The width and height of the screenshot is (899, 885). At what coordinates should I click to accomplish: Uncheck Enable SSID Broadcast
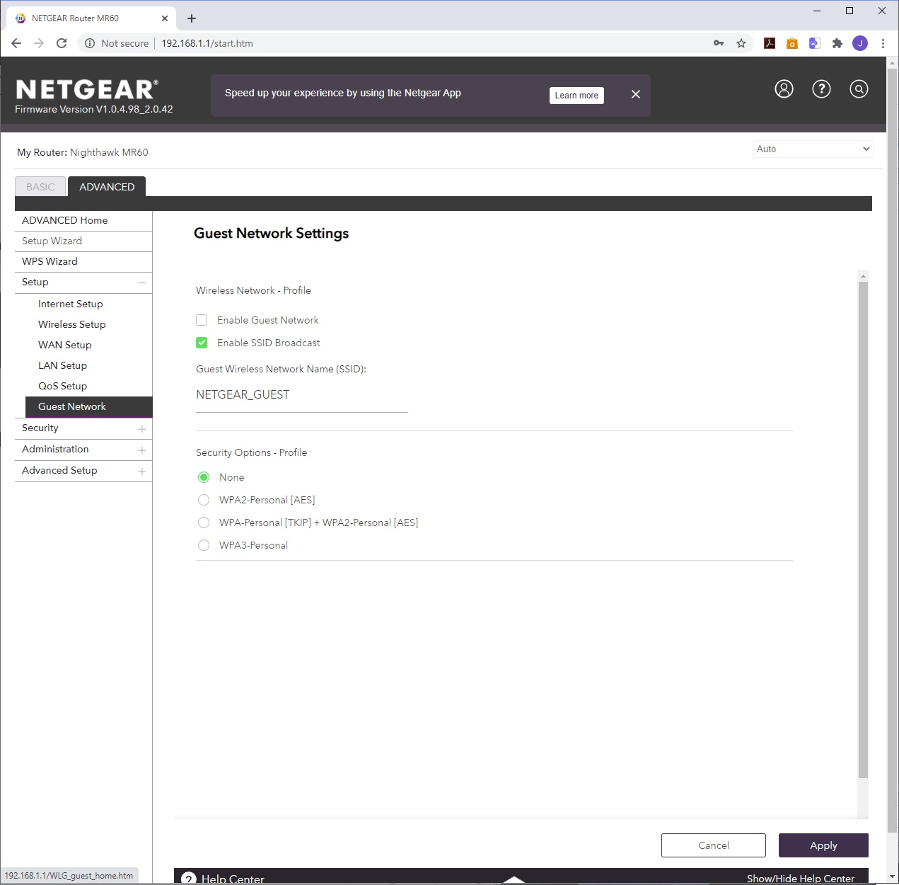pyautogui.click(x=202, y=343)
